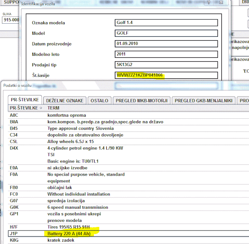Click the blurred search box in Podatki o vozilu
The image size is (249, 244).
click(167, 86)
